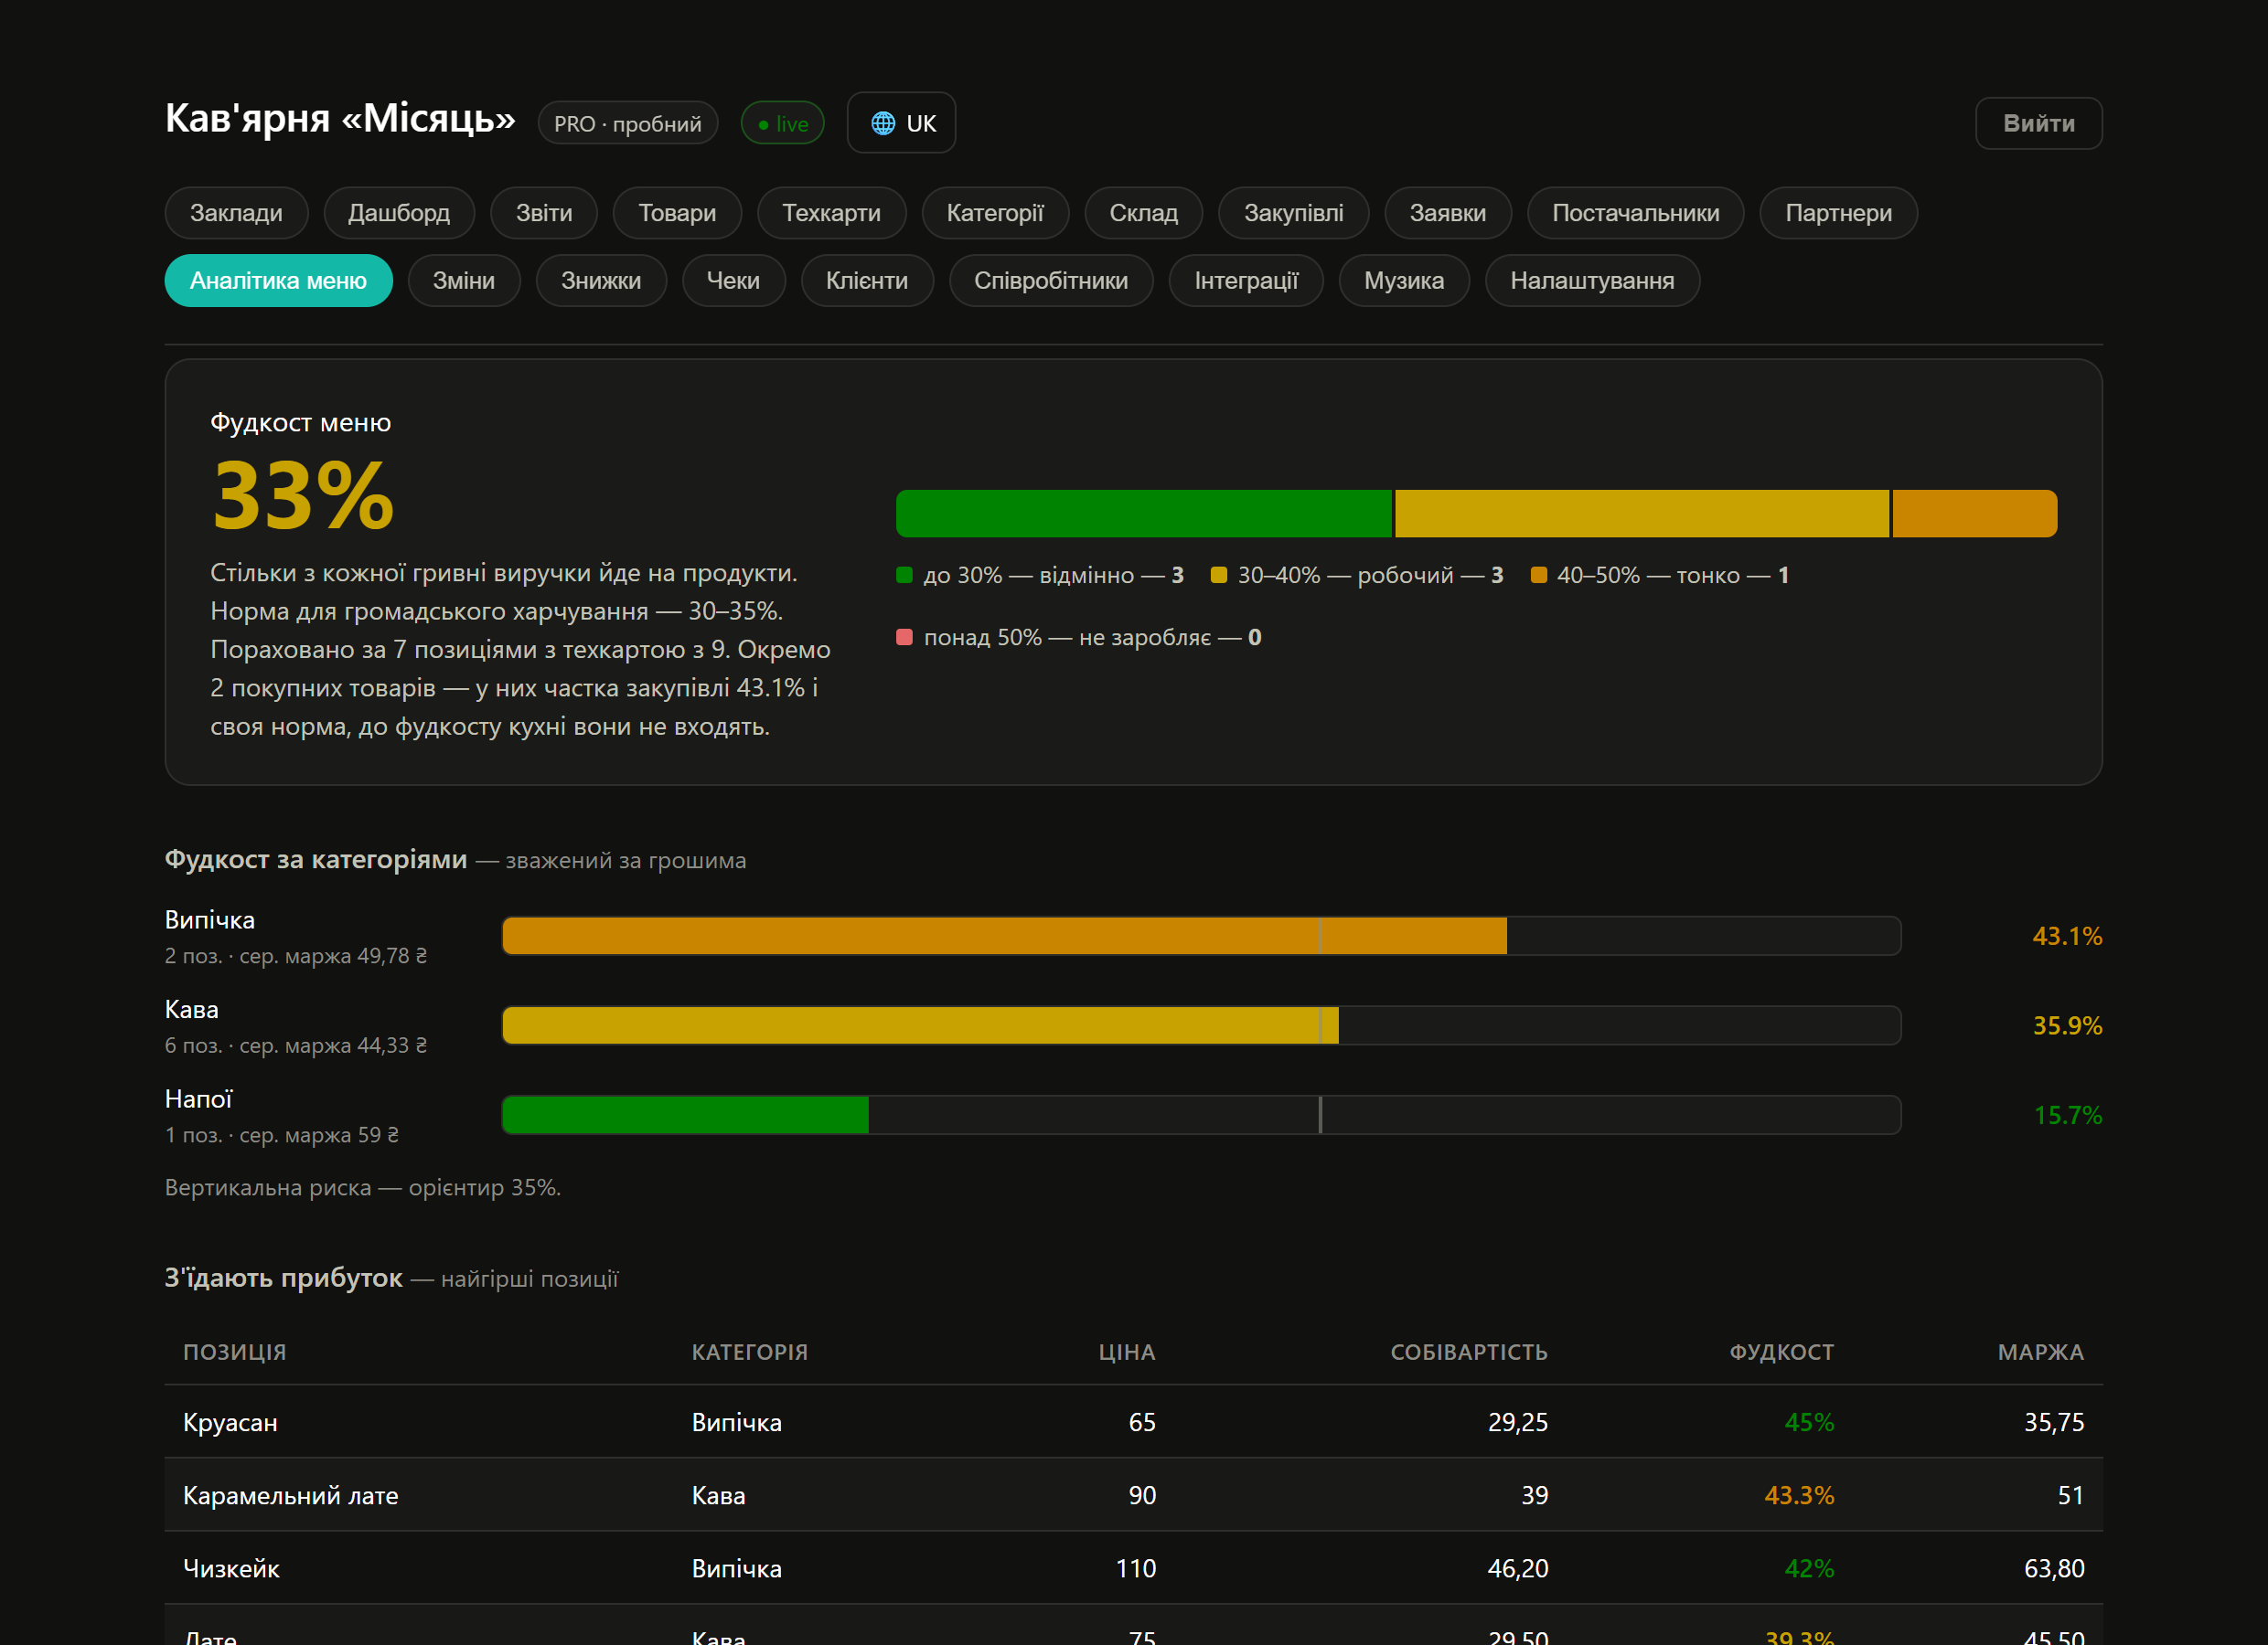This screenshot has width=2268, height=1645.
Task: Click the 45% foodcost of Круасан
Action: (x=1809, y=1422)
